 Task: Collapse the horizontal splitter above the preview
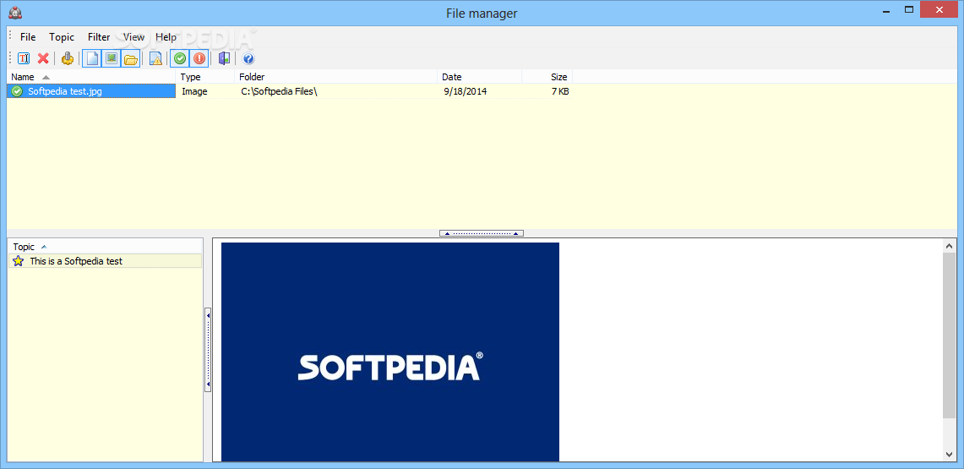[x=482, y=233]
